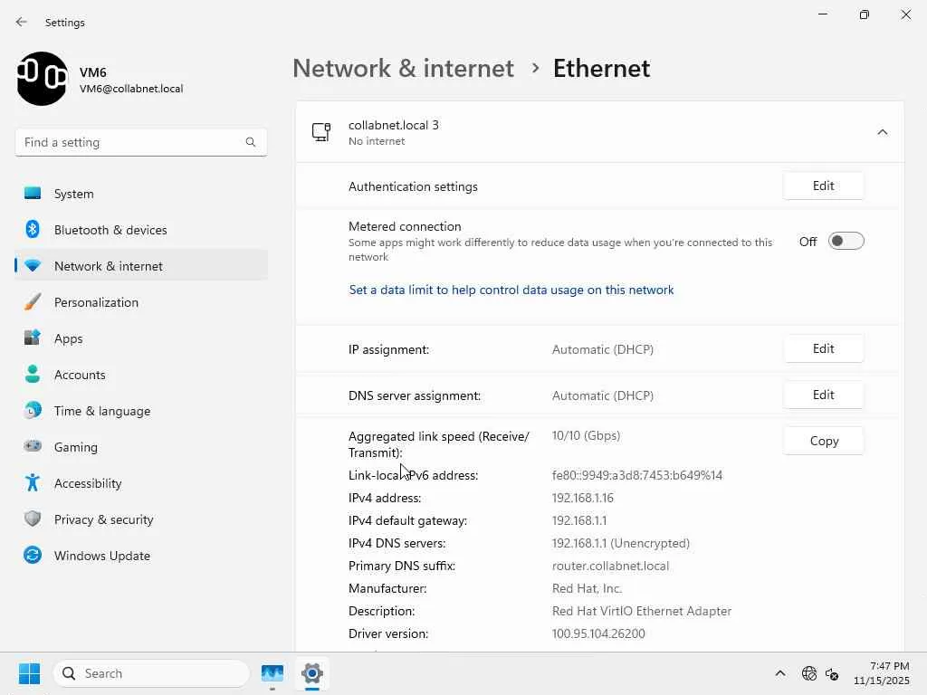Screen dimensions: 927x695
Task: Open Personalization via its paintbrush icon
Action: (x=33, y=302)
